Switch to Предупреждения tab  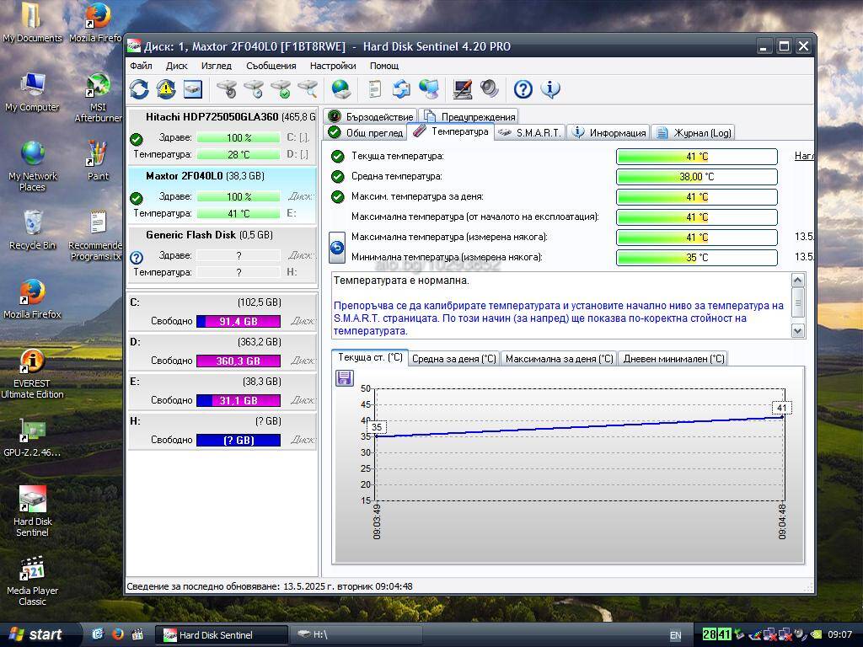[469, 116]
